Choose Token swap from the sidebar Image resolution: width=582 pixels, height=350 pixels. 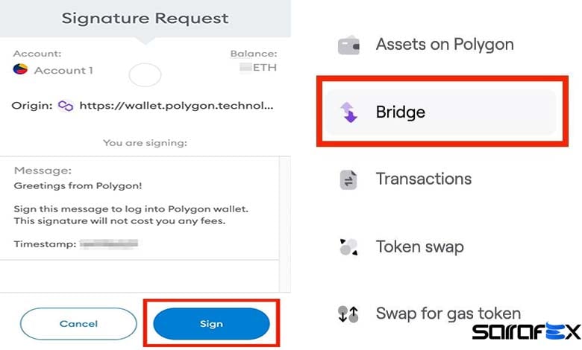pos(420,247)
